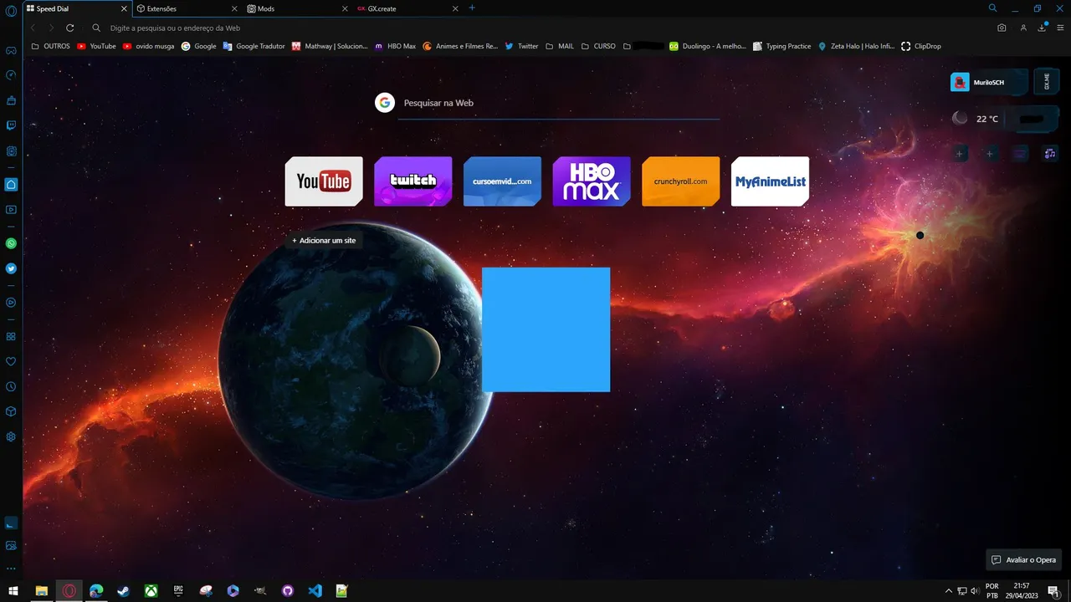Click the Avaliar o Opera button
1071x602 pixels.
click(1024, 559)
